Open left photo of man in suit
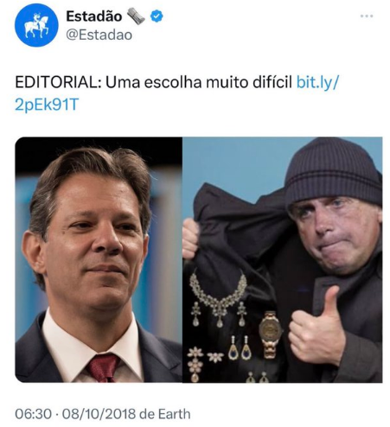Viewport: 390px width, 427px height. [99, 260]
